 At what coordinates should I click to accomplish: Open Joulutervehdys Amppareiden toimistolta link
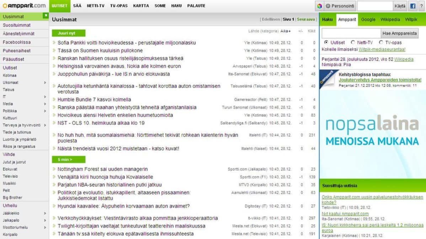pyautogui.click(x=380, y=80)
